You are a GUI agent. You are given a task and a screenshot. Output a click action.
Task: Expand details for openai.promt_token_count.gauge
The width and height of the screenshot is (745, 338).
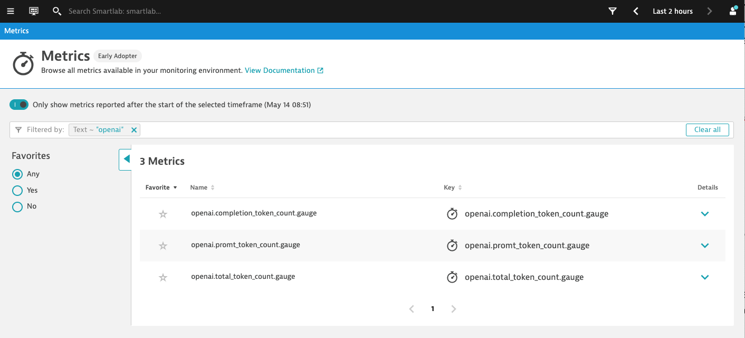(x=705, y=245)
